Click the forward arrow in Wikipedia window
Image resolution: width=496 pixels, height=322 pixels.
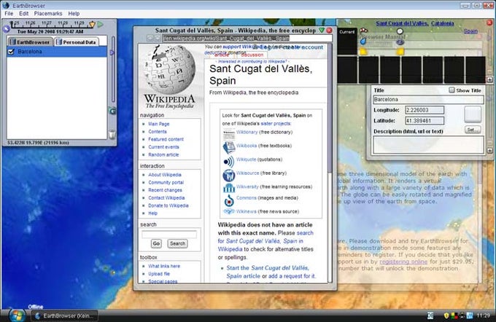(x=158, y=38)
